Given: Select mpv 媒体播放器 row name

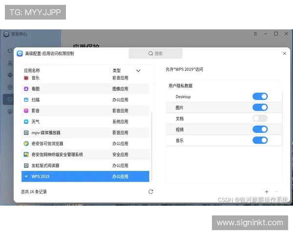Looking at the screenshot, I should (x=46, y=133).
